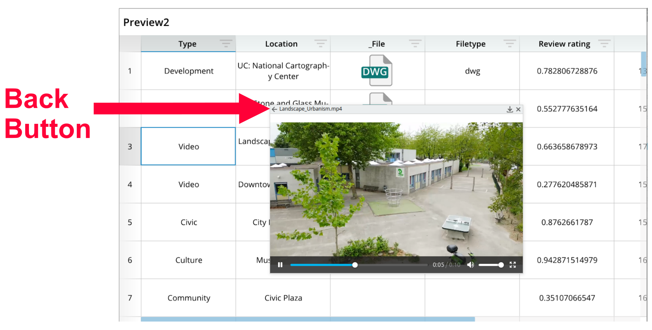This screenshot has width=652, height=330.
Task: Open the Review rating filter icon
Action: [604, 44]
